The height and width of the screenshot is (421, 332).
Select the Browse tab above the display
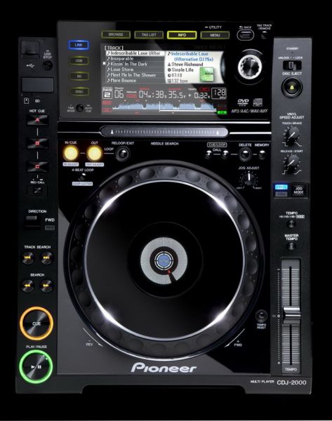(x=116, y=34)
